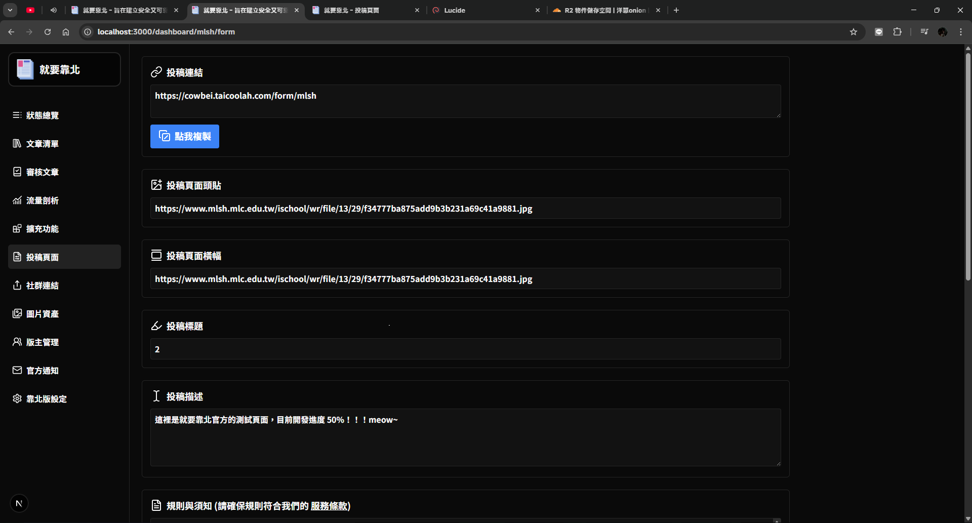Click the 投稿頁面橫幅 URL field
This screenshot has width=972, height=523.
[465, 278]
